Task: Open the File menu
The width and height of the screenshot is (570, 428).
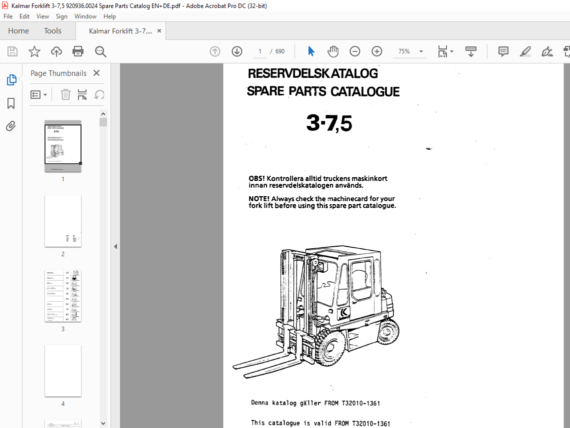Action: click(x=8, y=16)
